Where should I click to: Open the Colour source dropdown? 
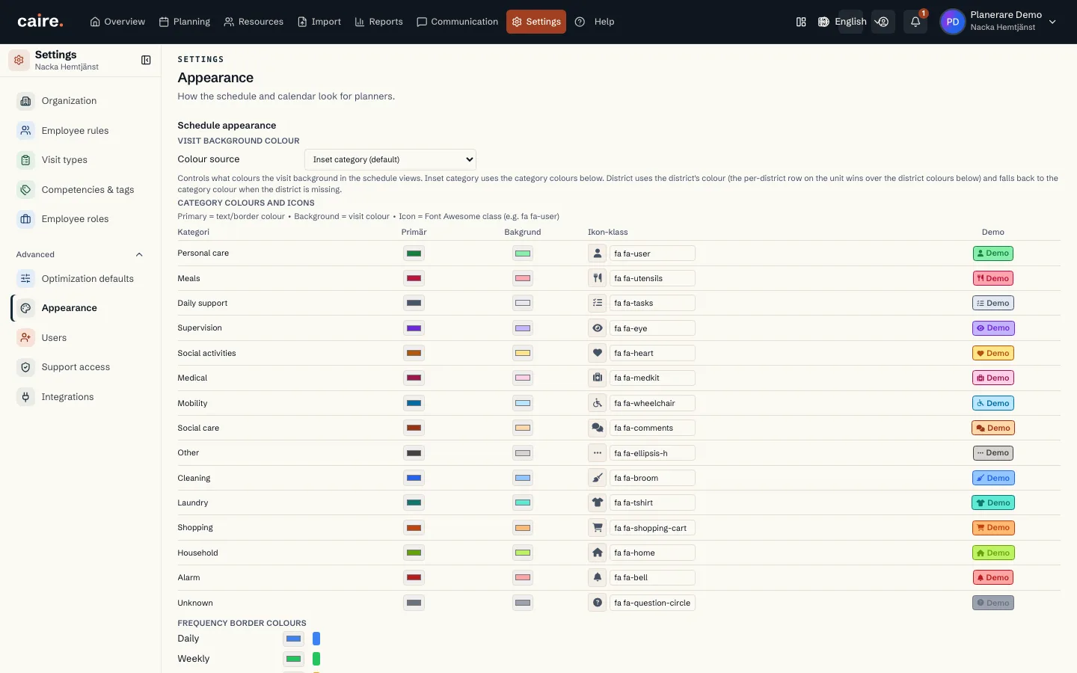390,159
